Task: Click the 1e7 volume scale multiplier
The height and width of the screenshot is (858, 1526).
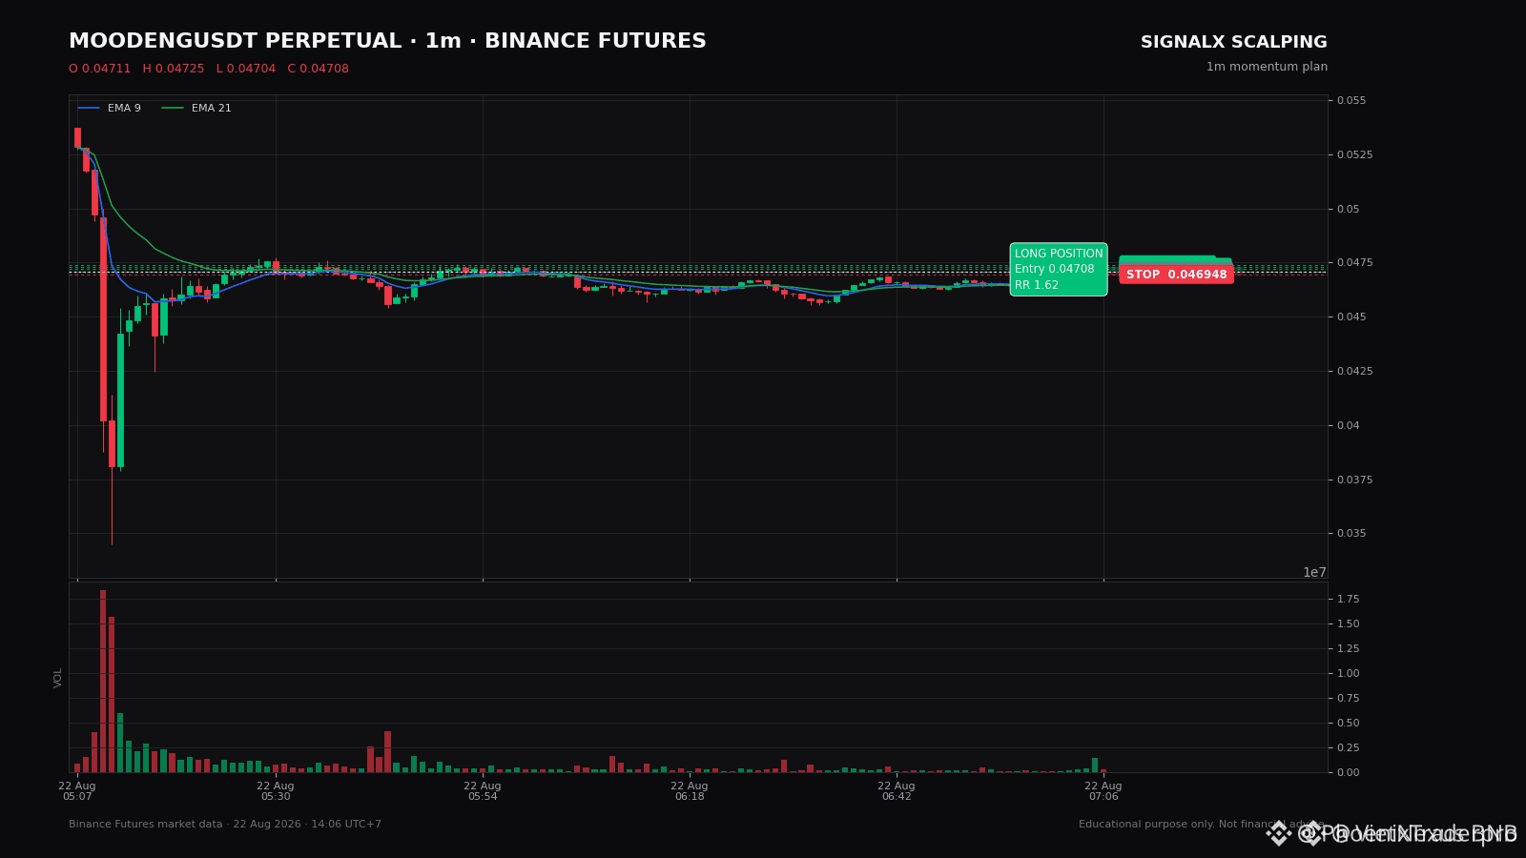Action: [x=1314, y=572]
